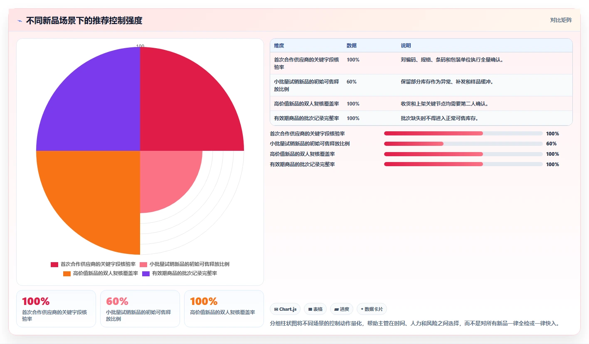Click the 表格 tag chip

[x=315, y=309]
